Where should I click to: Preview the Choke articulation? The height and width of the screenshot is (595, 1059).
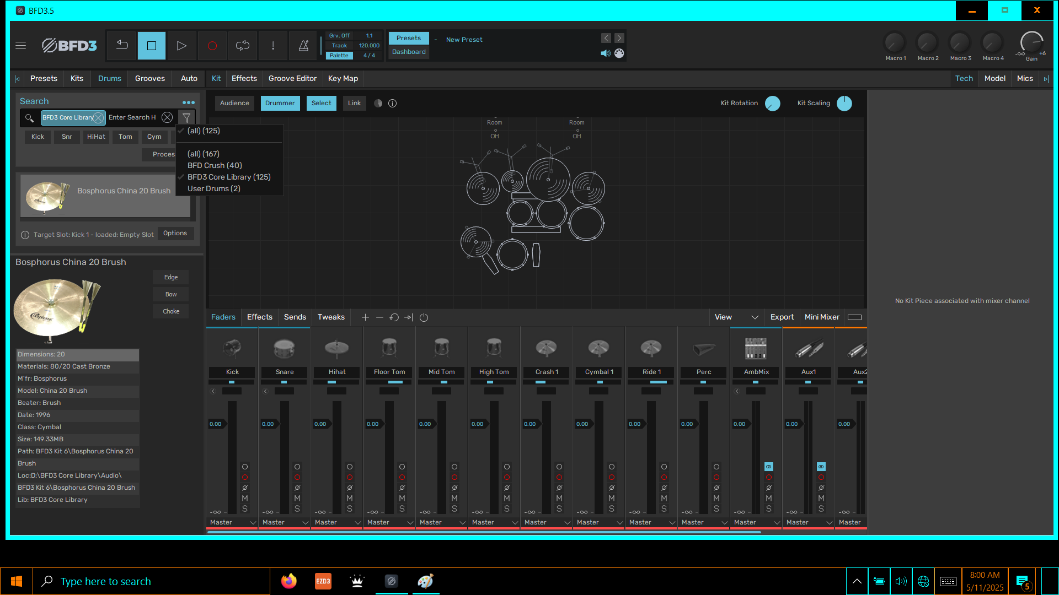tap(171, 312)
